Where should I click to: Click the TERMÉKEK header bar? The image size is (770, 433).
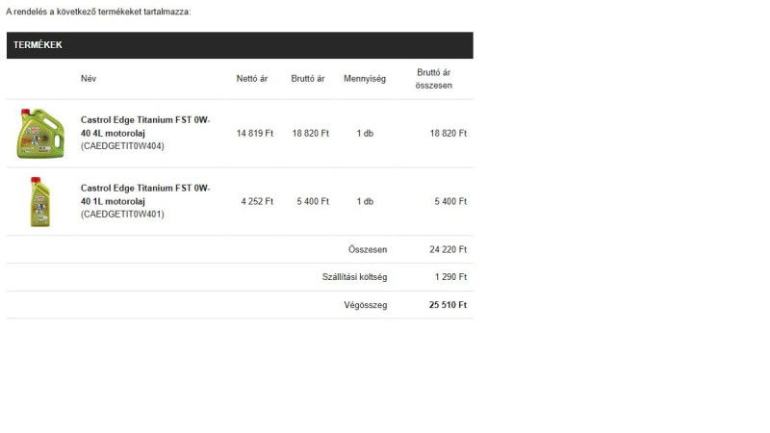point(240,45)
